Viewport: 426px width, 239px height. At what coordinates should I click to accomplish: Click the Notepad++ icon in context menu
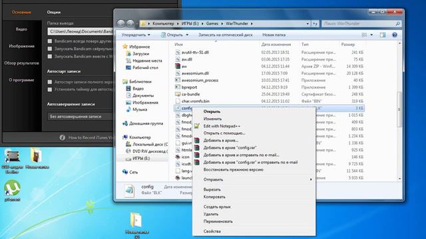[197, 126]
